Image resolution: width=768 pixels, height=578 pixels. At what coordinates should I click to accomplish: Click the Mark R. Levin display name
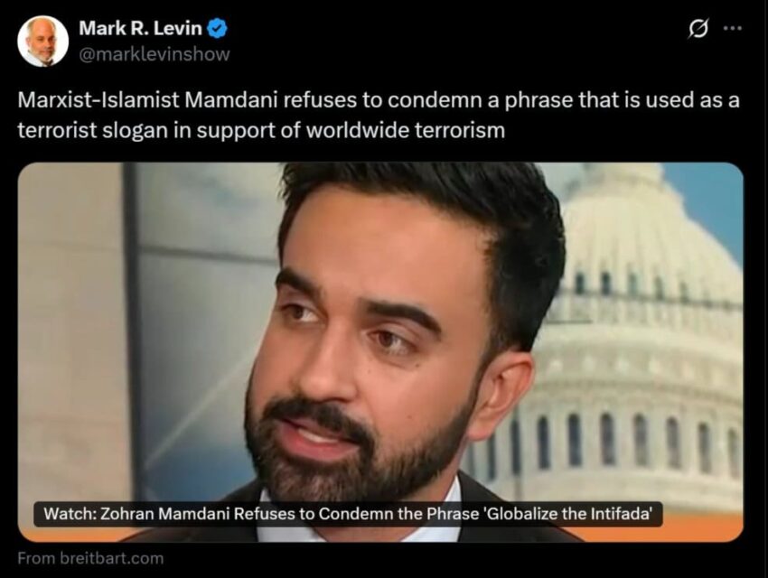tap(140, 28)
